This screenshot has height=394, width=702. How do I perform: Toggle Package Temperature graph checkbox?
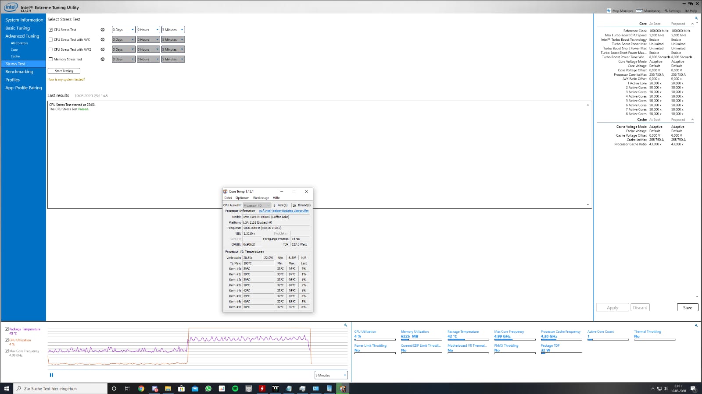7,329
